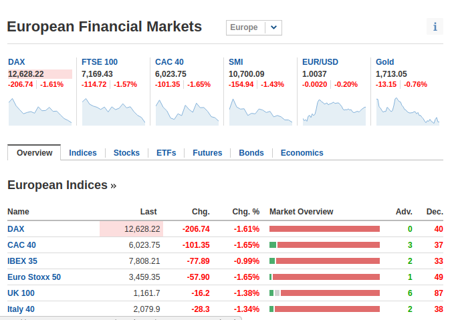Open the EUR/USD ticker link
454x320 pixels.
[x=320, y=62]
